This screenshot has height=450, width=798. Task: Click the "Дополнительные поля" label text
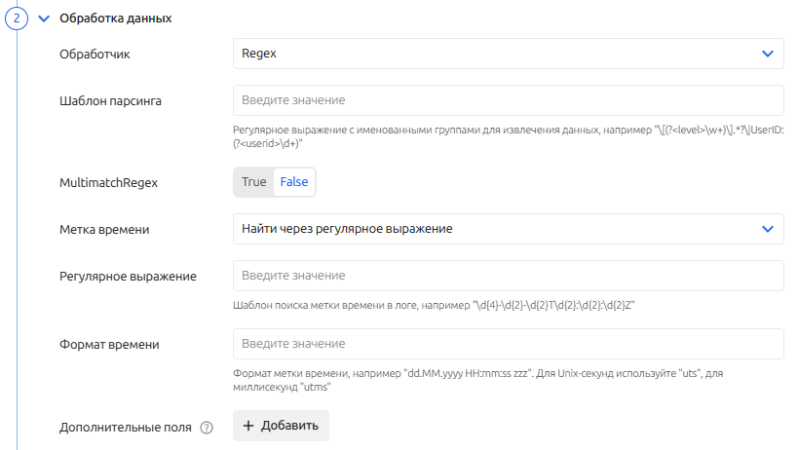pos(125,427)
